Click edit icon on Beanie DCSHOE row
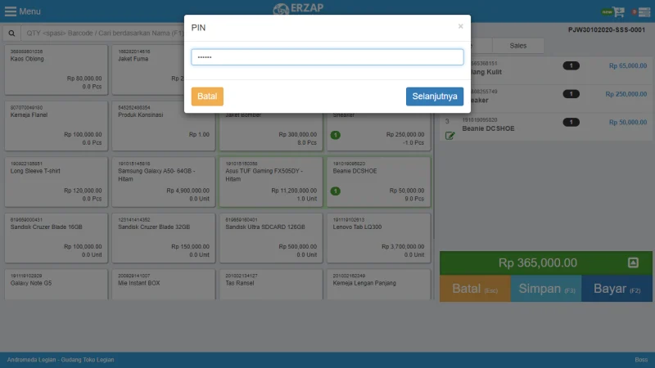This screenshot has width=655, height=368. [x=449, y=136]
